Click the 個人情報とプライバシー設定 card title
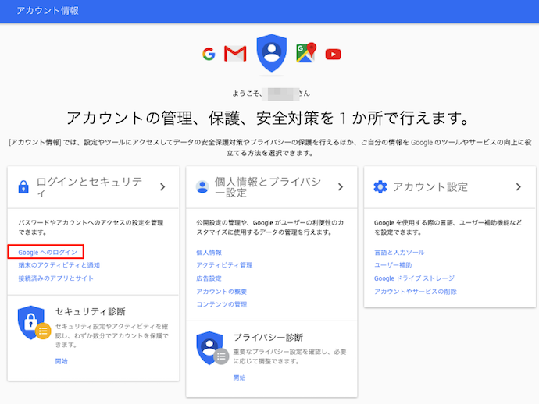 pyautogui.click(x=268, y=187)
